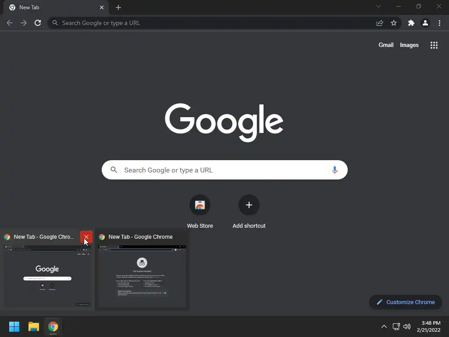Open the Chrome profile avatar
Screen dimensions: 449x337
pyautogui.click(x=425, y=23)
